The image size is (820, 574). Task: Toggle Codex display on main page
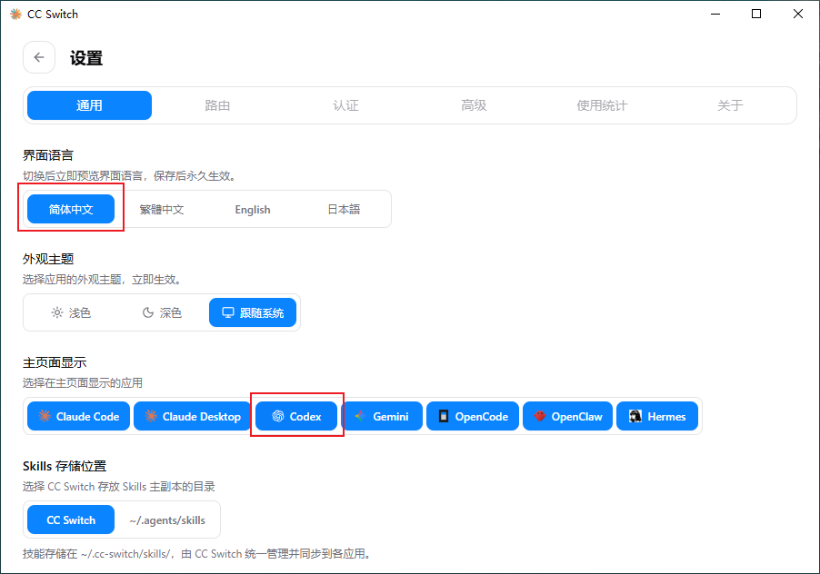pos(296,416)
